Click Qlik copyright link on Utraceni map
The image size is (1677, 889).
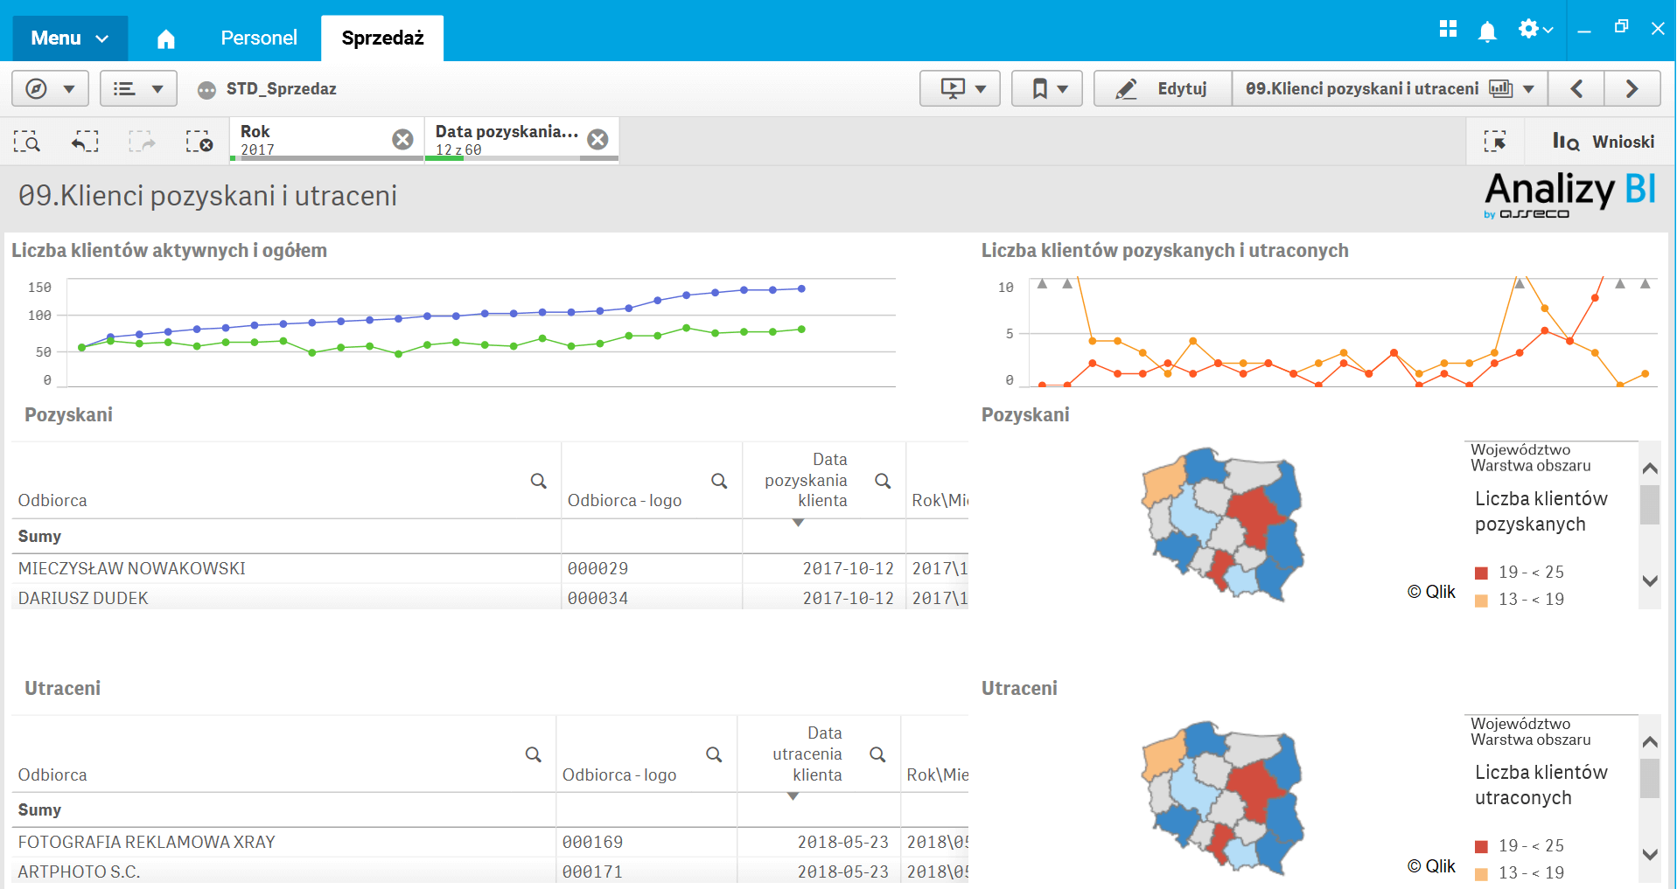click(x=1431, y=866)
